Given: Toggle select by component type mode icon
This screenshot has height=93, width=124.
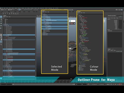Looking at the screenshot, I should [x=21, y=10].
